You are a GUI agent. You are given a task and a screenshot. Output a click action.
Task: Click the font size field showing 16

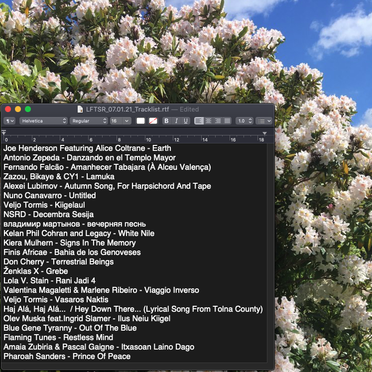(116, 121)
